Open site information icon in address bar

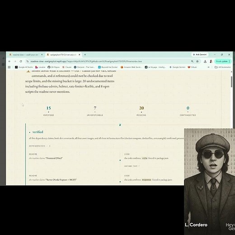tap(28, 61)
